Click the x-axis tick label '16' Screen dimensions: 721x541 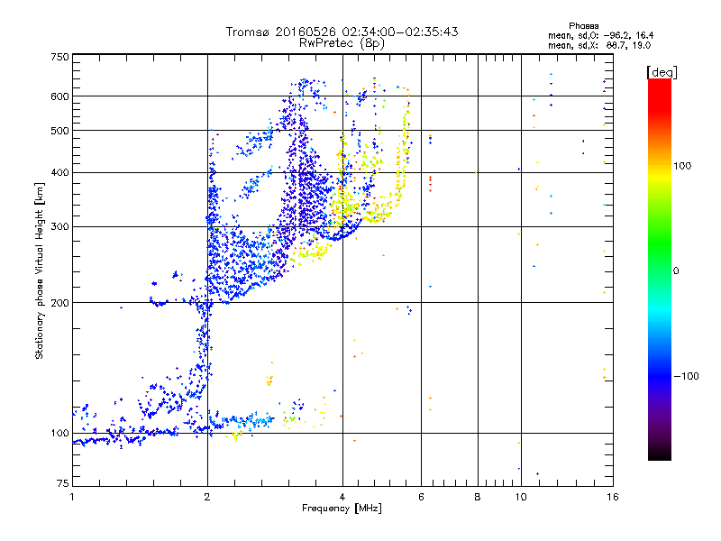tap(613, 497)
